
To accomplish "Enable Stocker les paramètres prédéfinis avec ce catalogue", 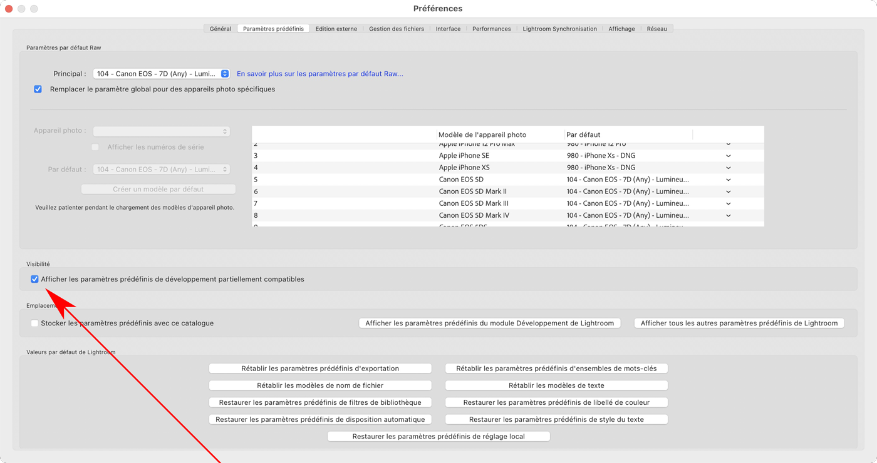I will click(x=34, y=323).
